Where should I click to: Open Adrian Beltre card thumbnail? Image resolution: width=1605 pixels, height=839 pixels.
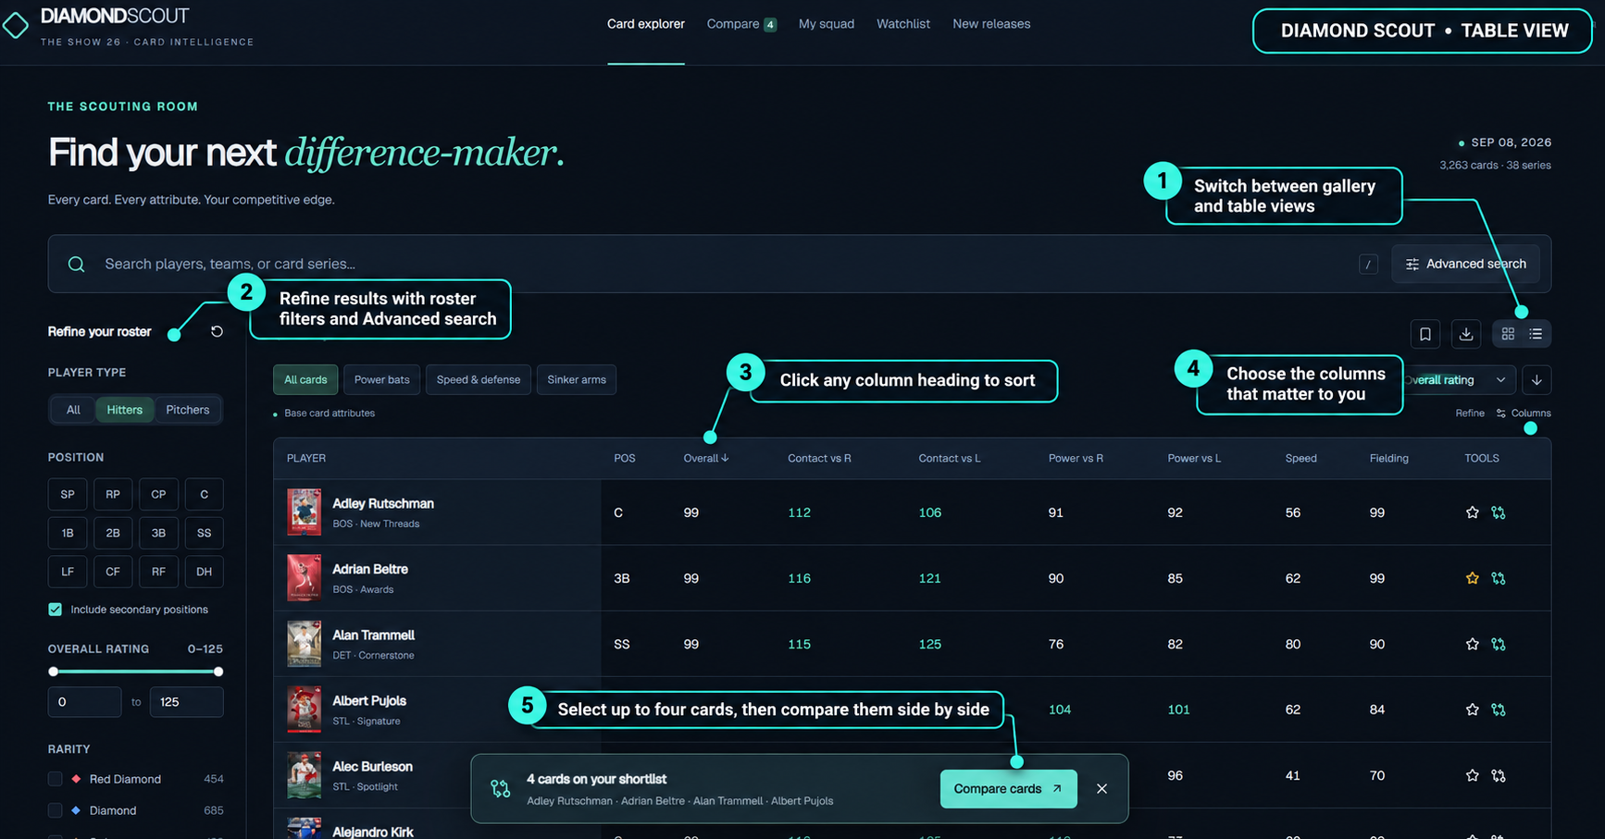coord(304,578)
